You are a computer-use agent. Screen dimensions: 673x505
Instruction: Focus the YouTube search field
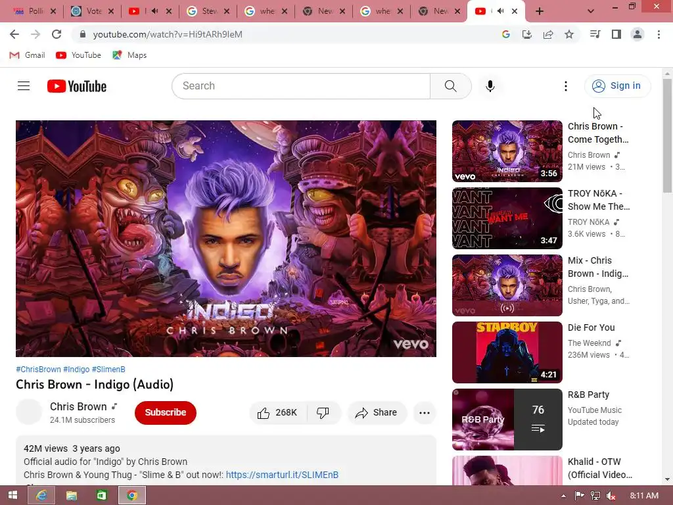(x=301, y=86)
